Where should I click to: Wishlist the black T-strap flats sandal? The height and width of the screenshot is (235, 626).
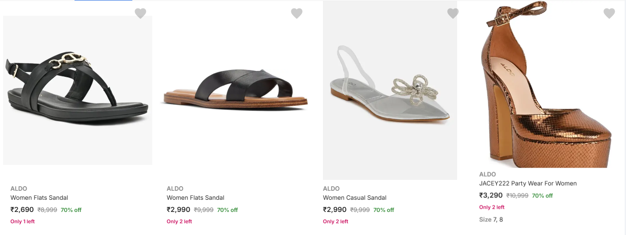coord(140,14)
